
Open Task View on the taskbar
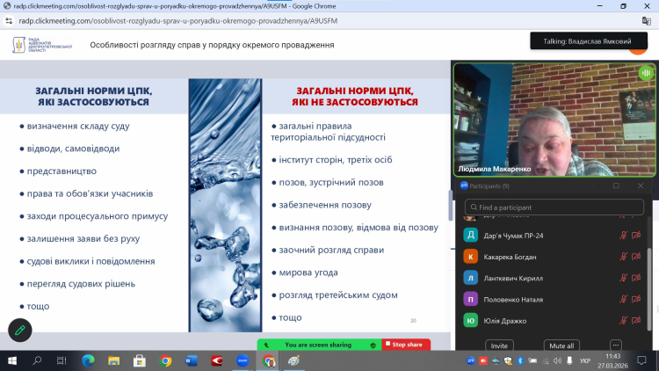pyautogui.click(x=62, y=360)
